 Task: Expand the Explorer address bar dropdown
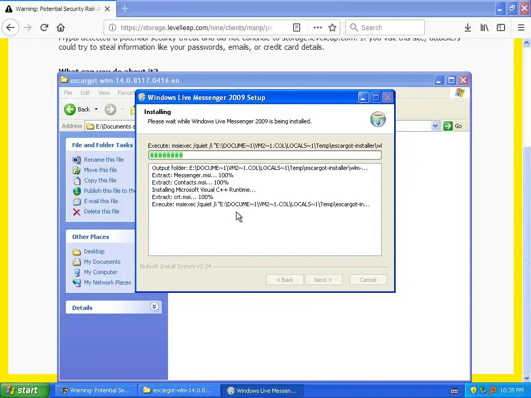point(435,126)
